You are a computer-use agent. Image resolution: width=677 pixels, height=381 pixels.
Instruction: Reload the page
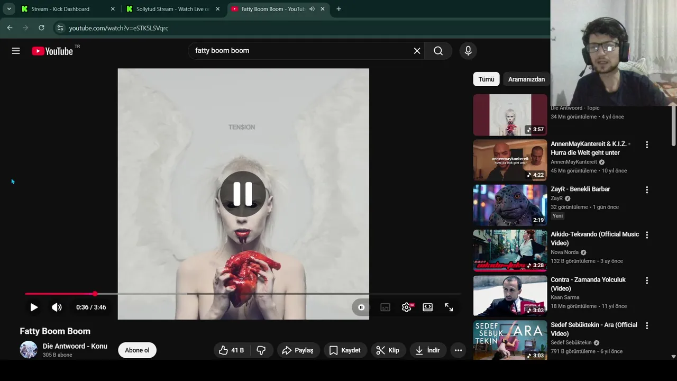[41, 28]
